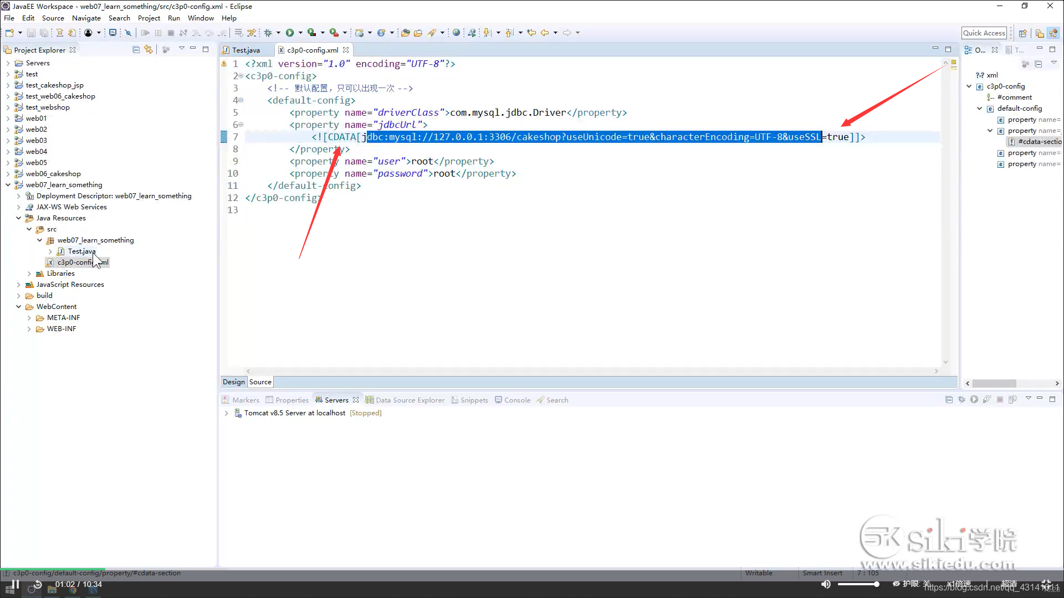
Task: Collapse the web07_learn_something project
Action: (x=8, y=184)
